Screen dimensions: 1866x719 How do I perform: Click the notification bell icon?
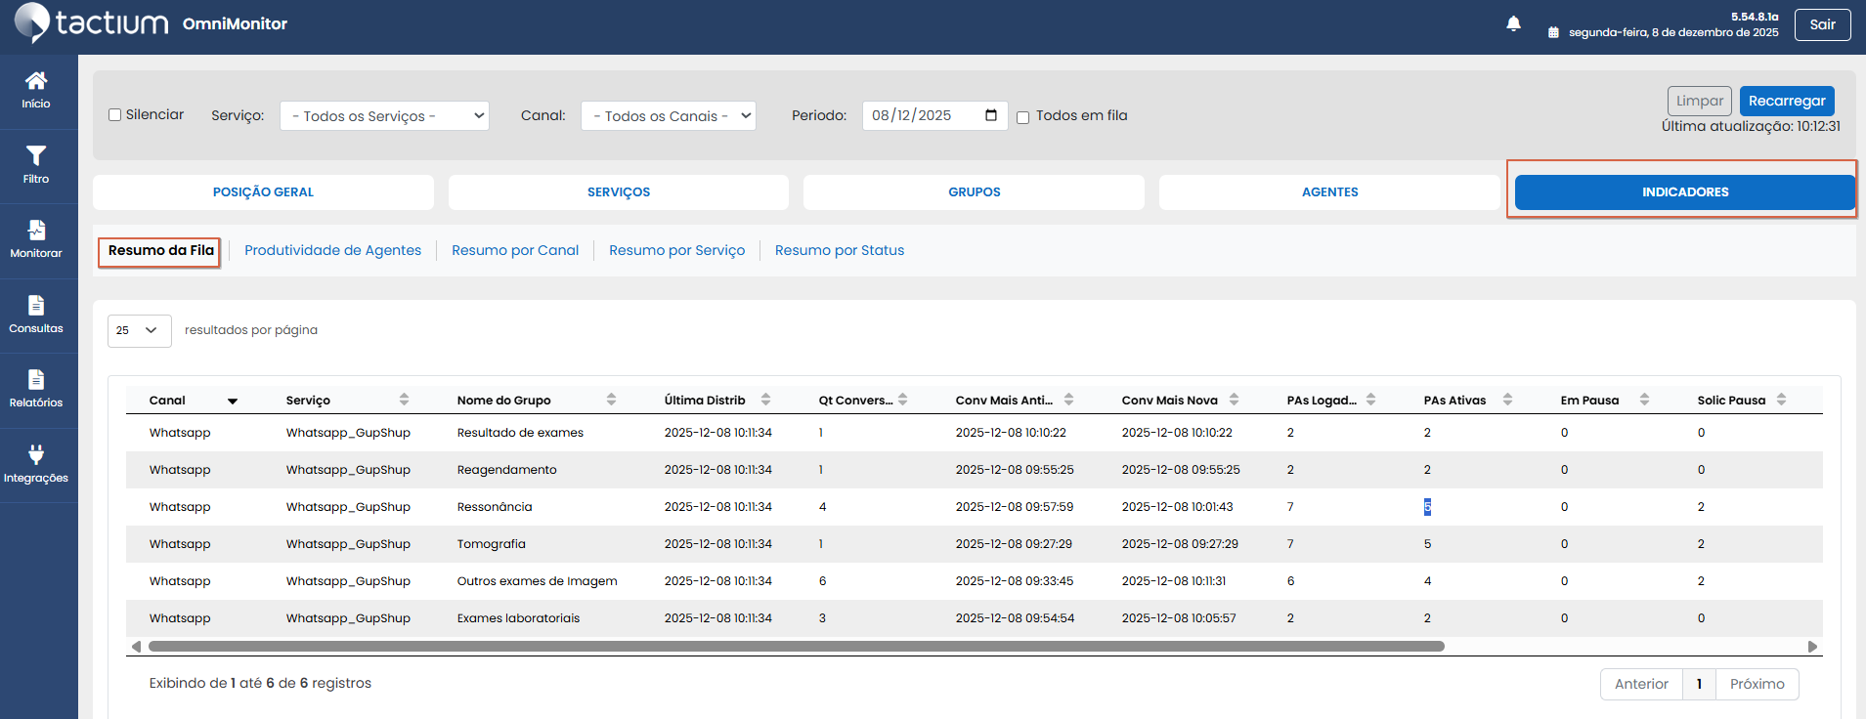pos(1513,24)
